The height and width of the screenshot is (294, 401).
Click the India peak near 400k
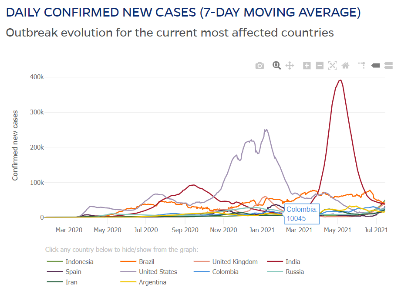click(340, 80)
